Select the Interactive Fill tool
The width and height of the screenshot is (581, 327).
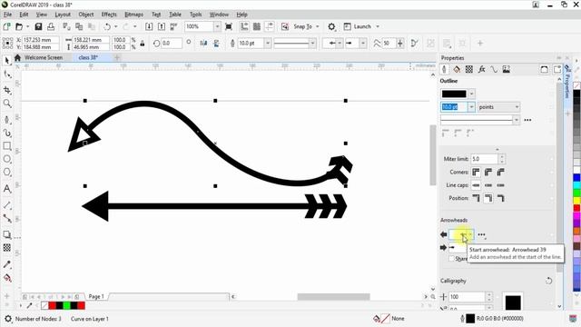coord(7,278)
